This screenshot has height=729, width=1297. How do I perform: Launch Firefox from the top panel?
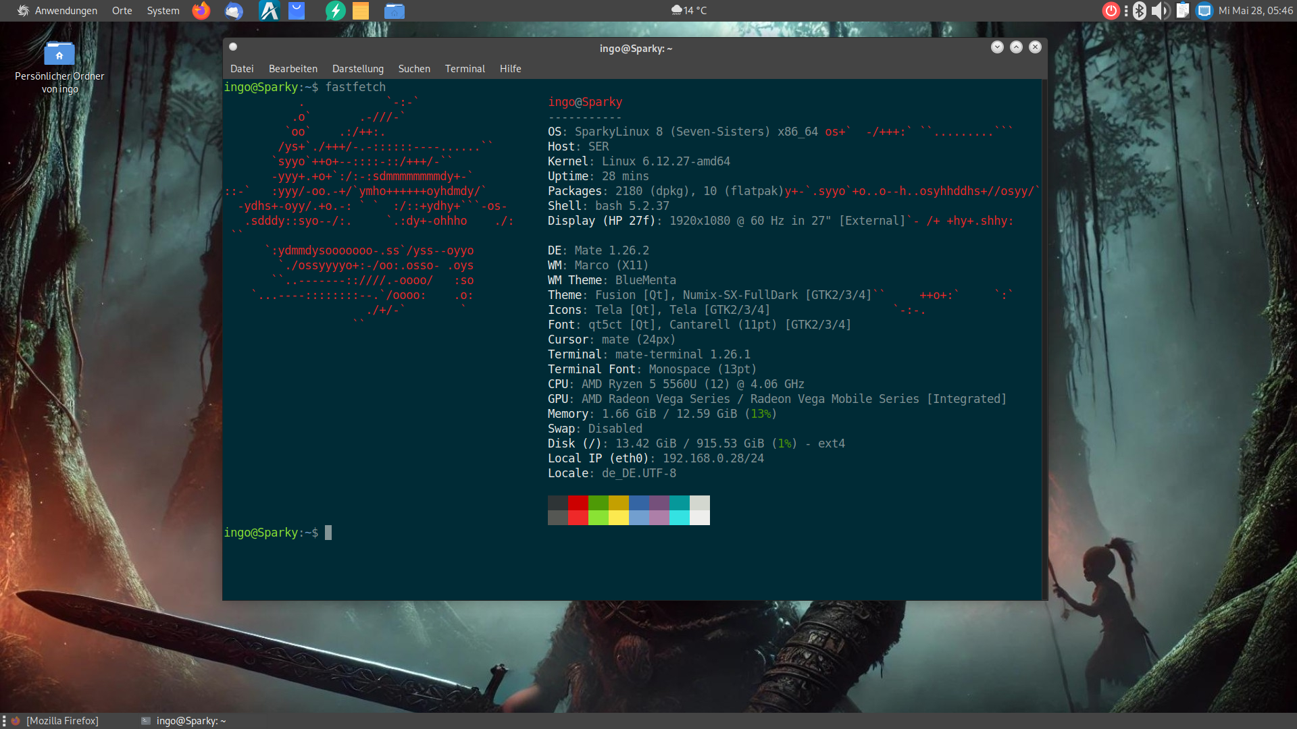coord(201,11)
